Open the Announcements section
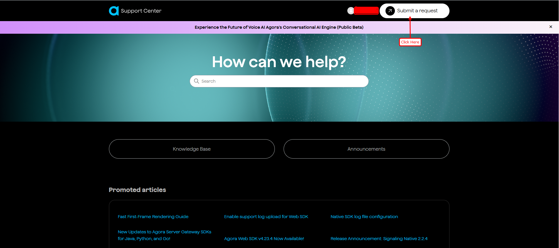Image resolution: width=559 pixels, height=248 pixels. coord(366,149)
